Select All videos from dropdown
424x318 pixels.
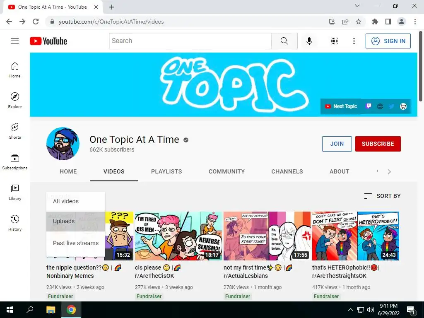point(76,202)
